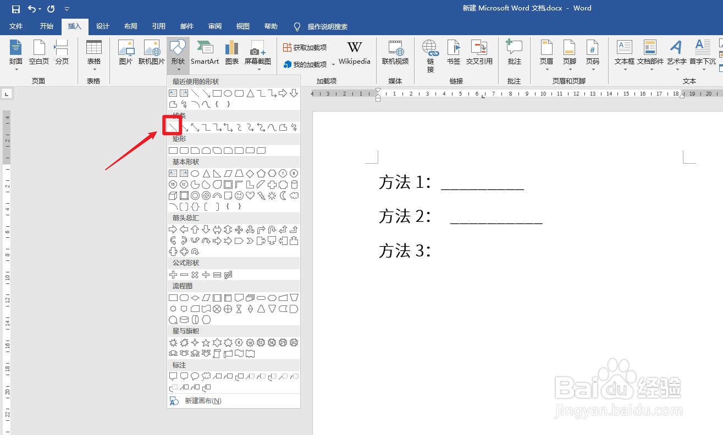The width and height of the screenshot is (723, 435).
Task: Open Wikipedia add-in
Action: (x=355, y=53)
